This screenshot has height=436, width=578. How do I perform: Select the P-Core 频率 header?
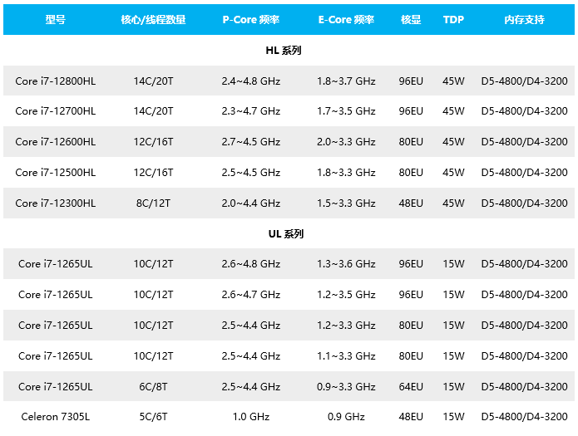[x=250, y=20]
